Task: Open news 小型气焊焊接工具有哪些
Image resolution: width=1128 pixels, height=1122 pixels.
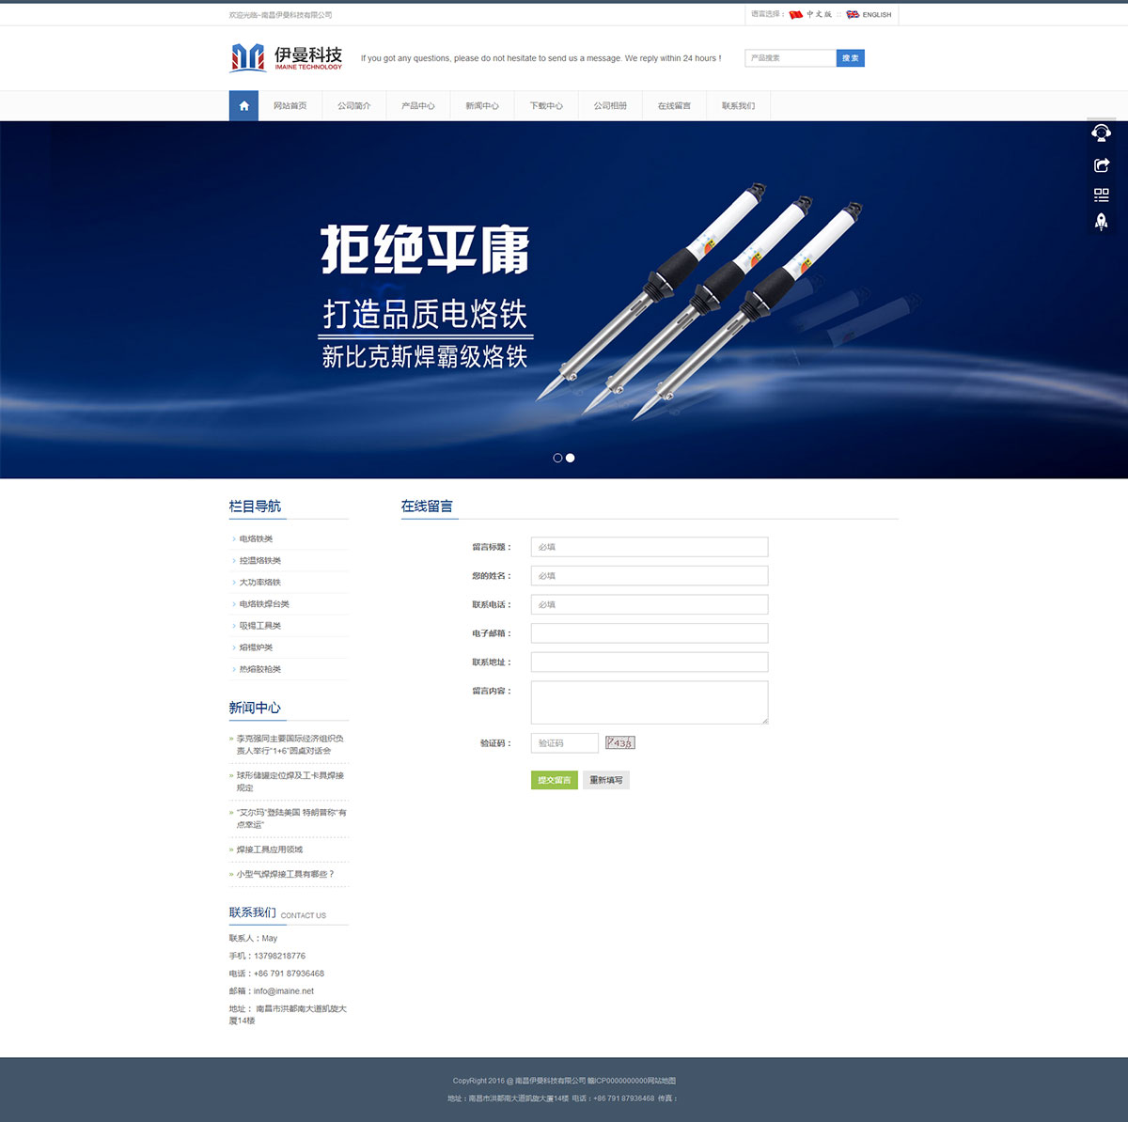Action: [285, 873]
